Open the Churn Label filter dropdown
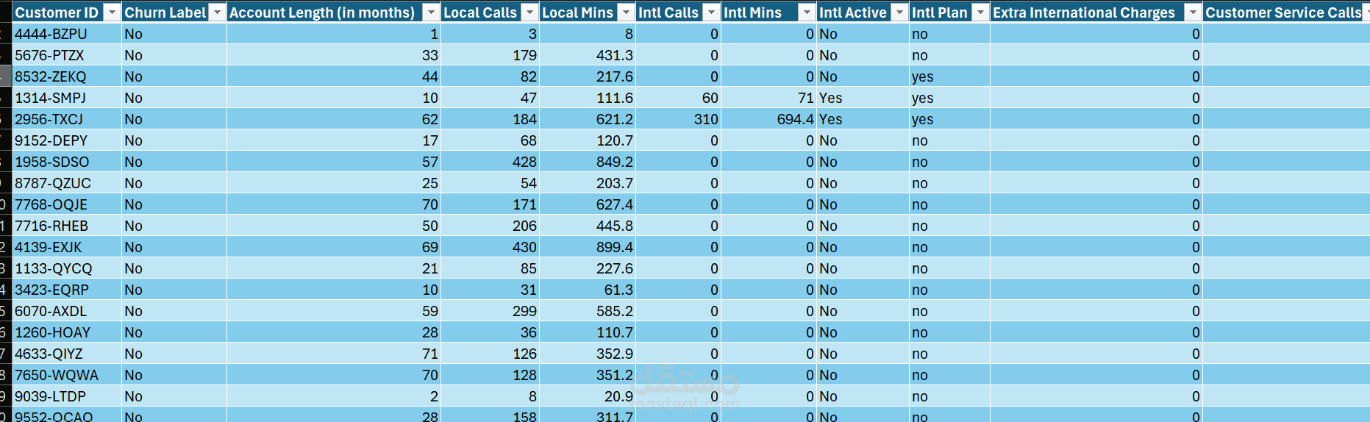The width and height of the screenshot is (1370, 422). [217, 12]
